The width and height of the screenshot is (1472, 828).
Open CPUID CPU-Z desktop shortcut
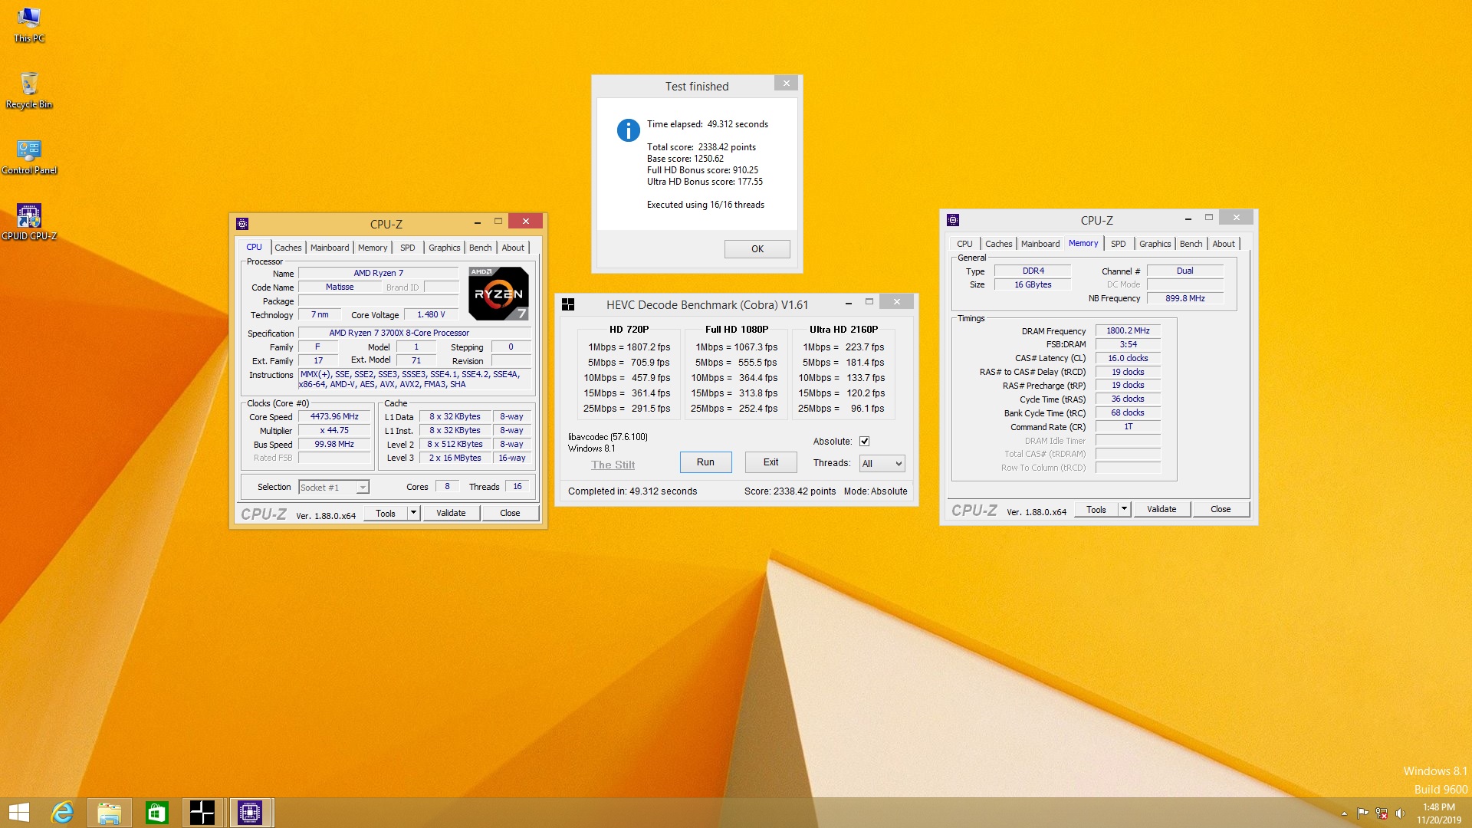[29, 222]
